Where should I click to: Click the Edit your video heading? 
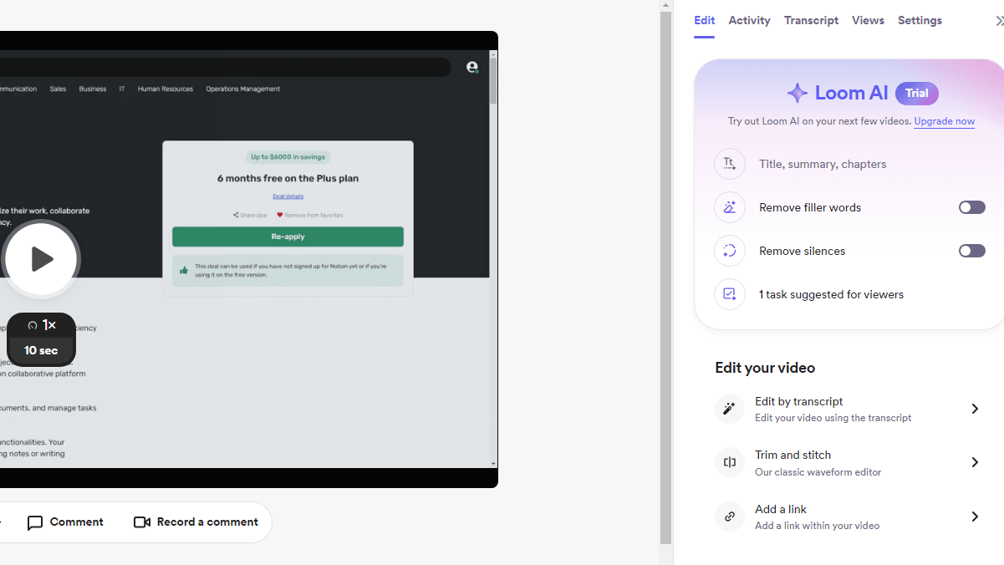pos(765,368)
